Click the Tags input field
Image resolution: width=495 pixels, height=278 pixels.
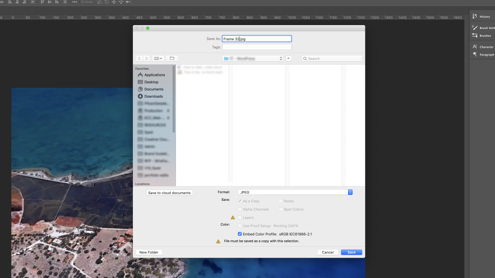pos(257,47)
